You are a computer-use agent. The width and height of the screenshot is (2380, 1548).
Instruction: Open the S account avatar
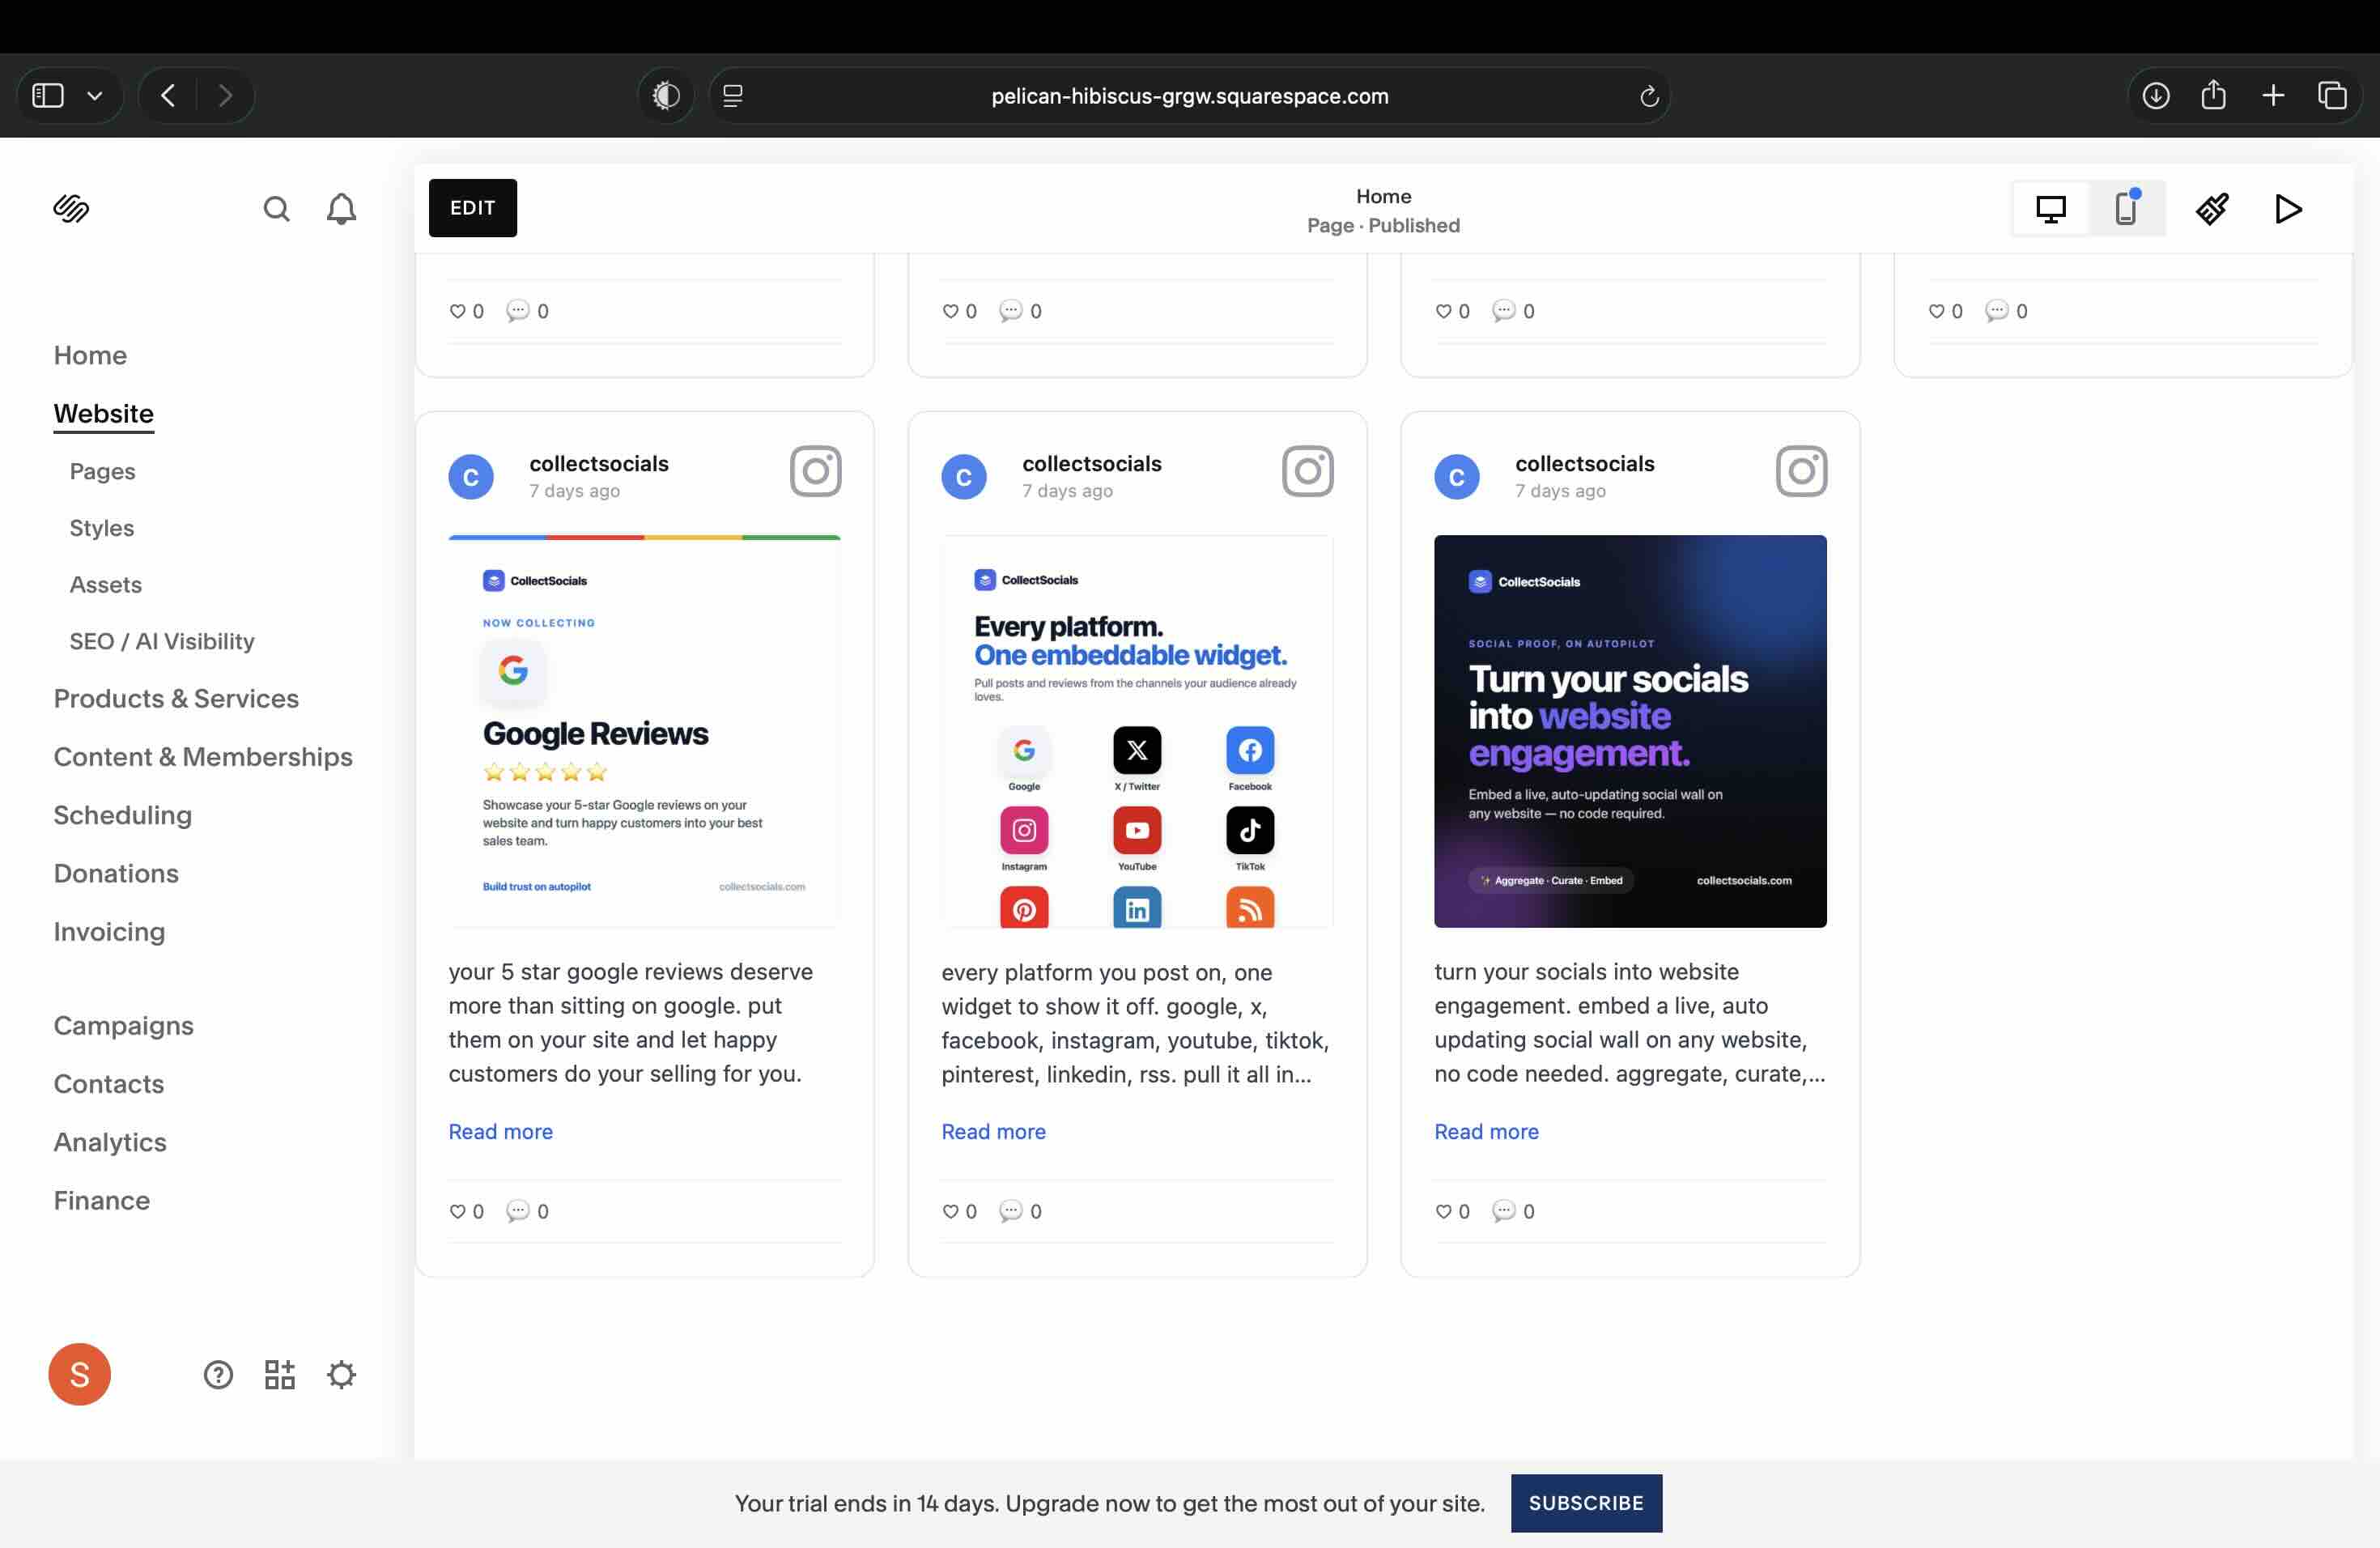coord(79,1374)
